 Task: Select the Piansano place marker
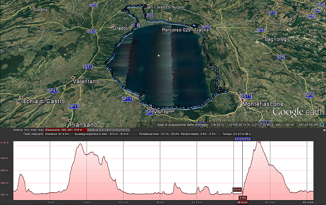click(x=70, y=120)
